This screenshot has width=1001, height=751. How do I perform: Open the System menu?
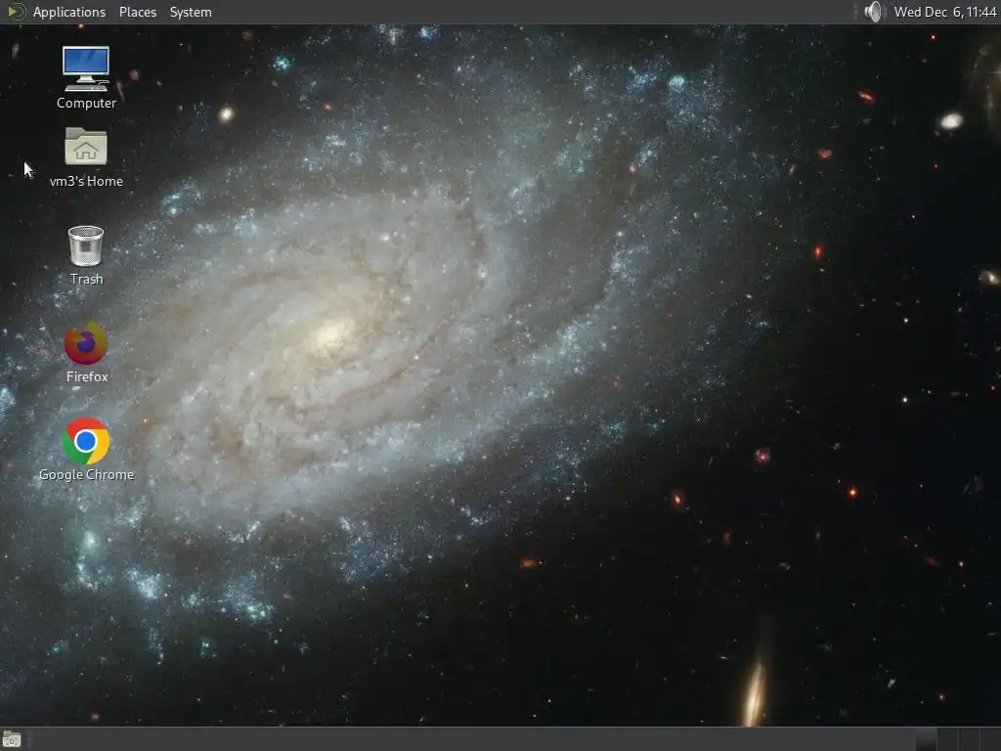click(191, 12)
